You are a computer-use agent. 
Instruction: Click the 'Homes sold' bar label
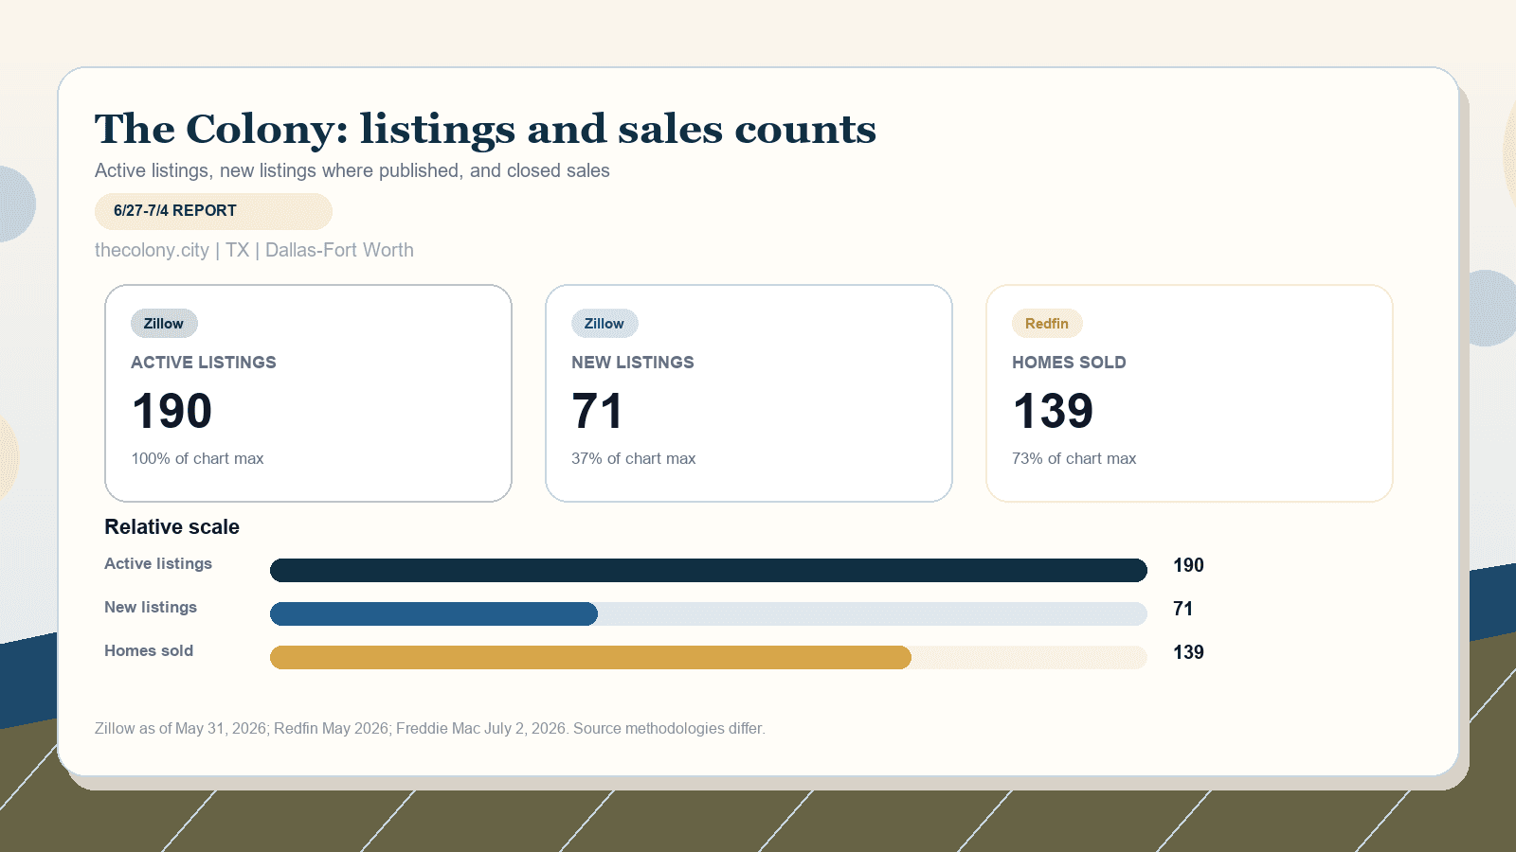click(149, 650)
